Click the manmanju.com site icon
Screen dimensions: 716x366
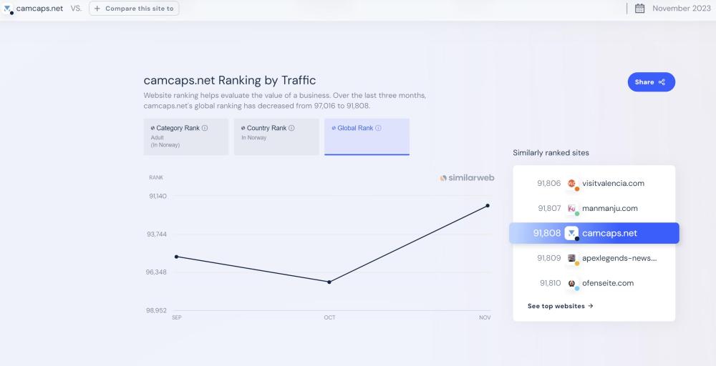tap(572, 209)
